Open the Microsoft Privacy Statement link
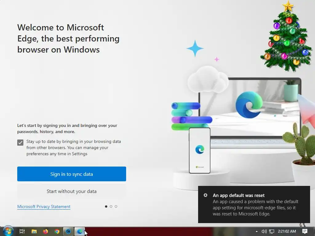 [x=44, y=206]
